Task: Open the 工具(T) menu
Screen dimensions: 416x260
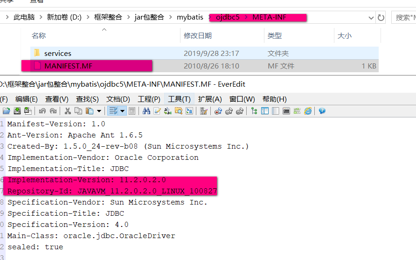Action: click(x=180, y=99)
